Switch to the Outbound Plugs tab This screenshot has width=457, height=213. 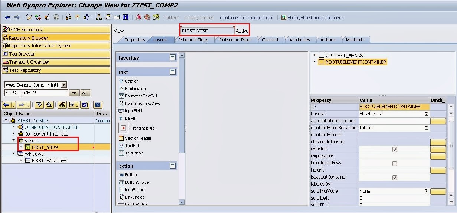click(x=235, y=40)
